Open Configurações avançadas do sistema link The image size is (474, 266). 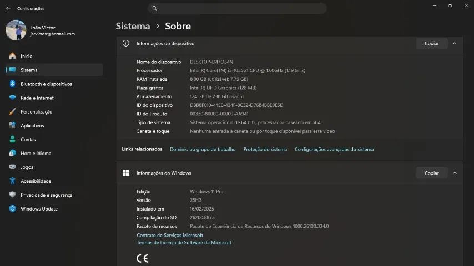(334, 149)
